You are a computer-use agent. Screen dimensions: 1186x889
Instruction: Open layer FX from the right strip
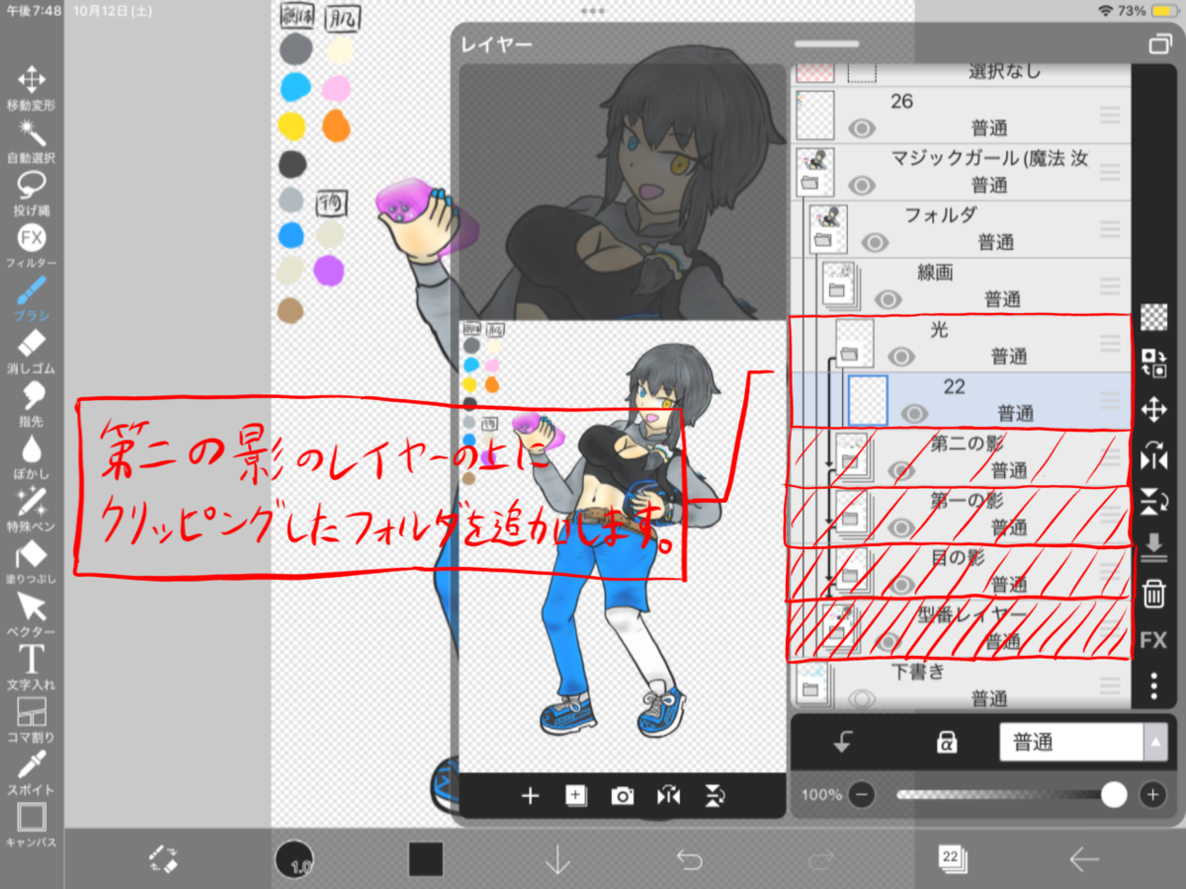coord(1153,639)
